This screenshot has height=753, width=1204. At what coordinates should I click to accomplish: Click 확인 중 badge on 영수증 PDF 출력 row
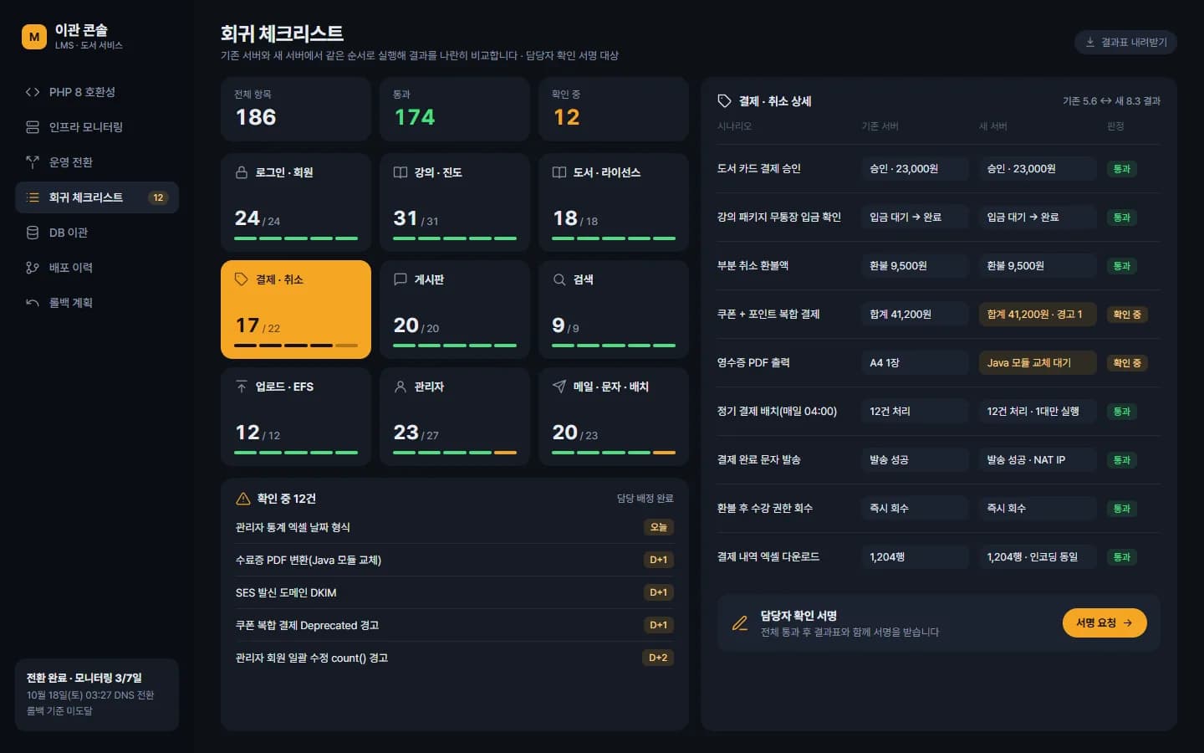[x=1127, y=363]
